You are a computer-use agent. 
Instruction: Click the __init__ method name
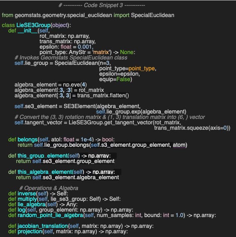(x=28, y=31)
